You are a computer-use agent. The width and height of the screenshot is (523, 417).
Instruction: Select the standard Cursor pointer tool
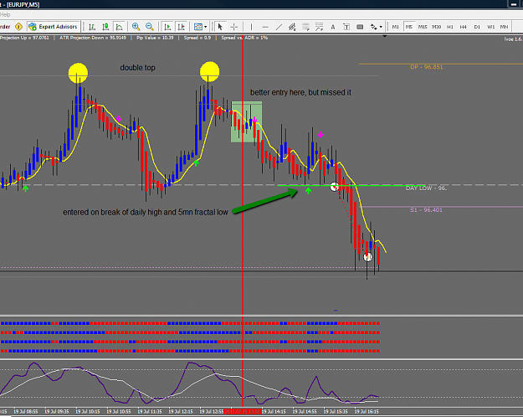tap(220, 27)
